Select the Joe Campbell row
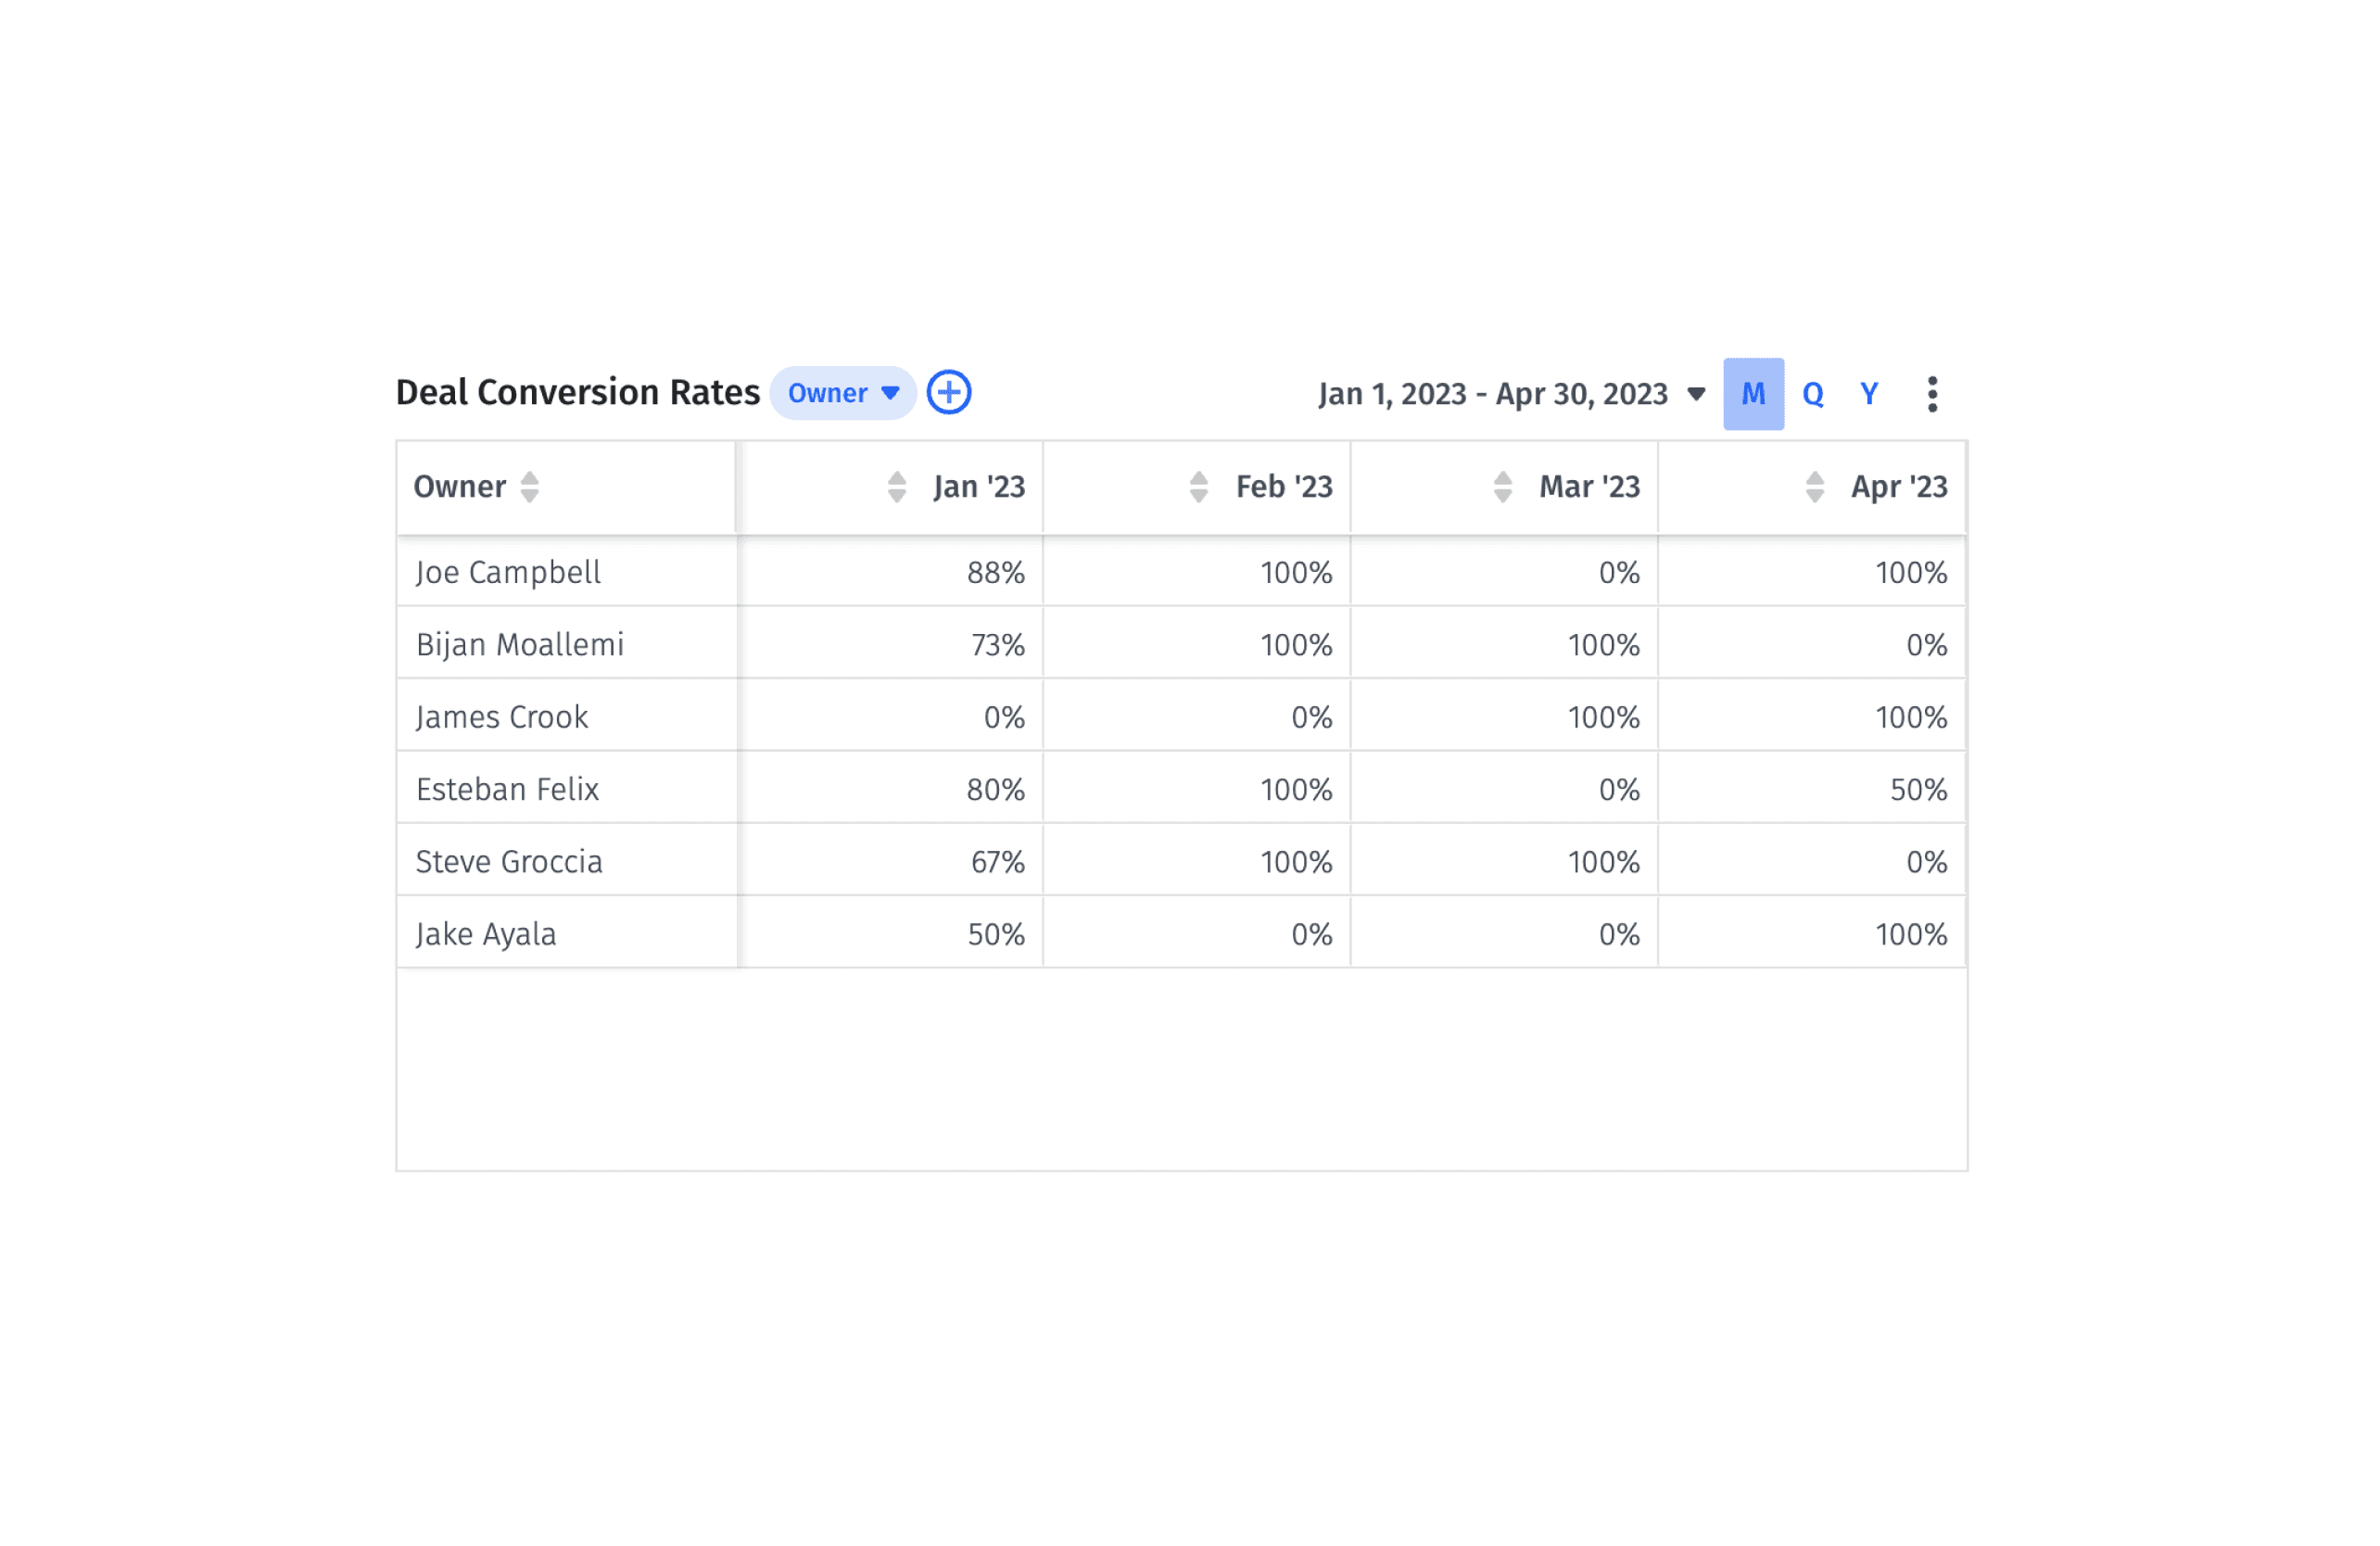 click(x=1181, y=572)
